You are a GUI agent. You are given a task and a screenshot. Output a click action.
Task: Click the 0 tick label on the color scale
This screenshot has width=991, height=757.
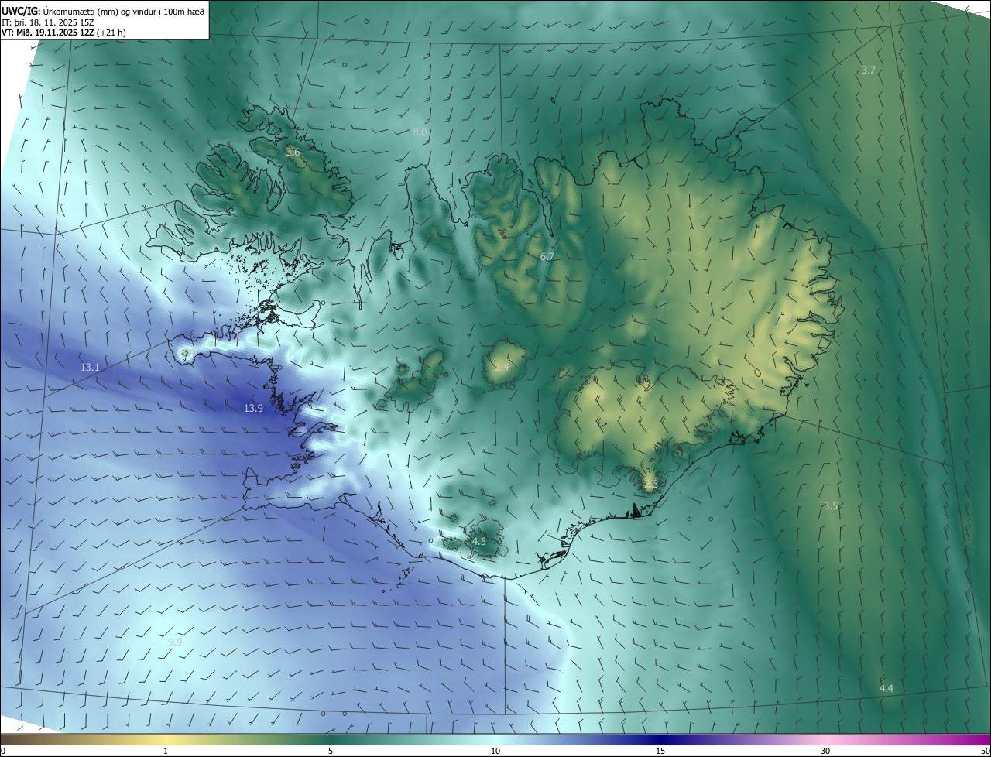pos(3,752)
